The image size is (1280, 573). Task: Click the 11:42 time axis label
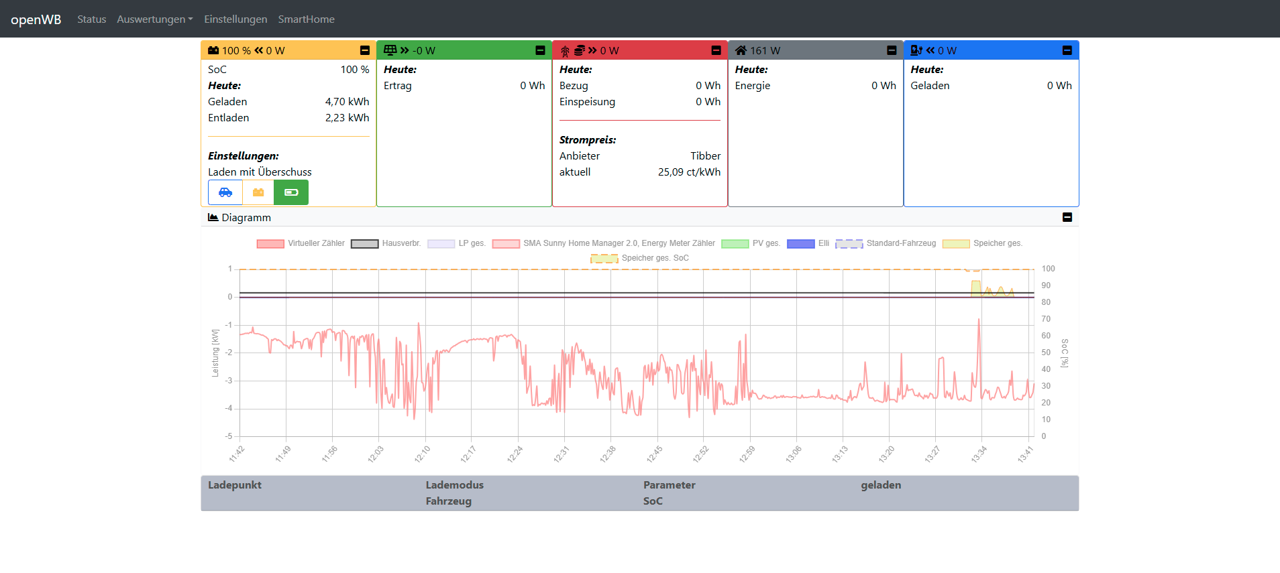(237, 454)
